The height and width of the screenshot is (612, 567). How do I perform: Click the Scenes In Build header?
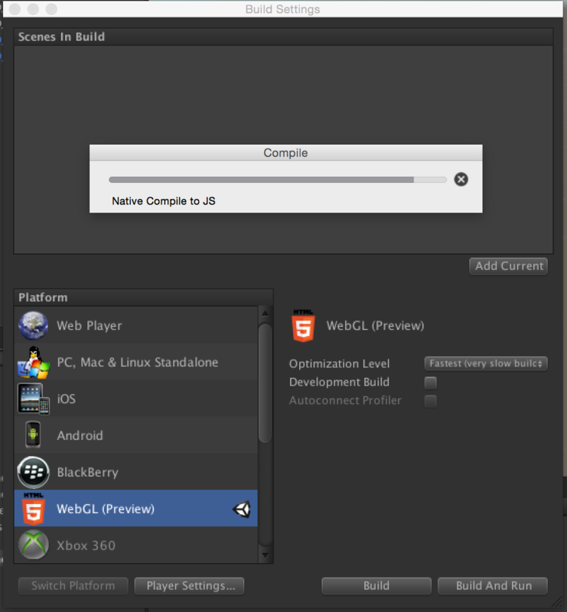click(x=283, y=37)
